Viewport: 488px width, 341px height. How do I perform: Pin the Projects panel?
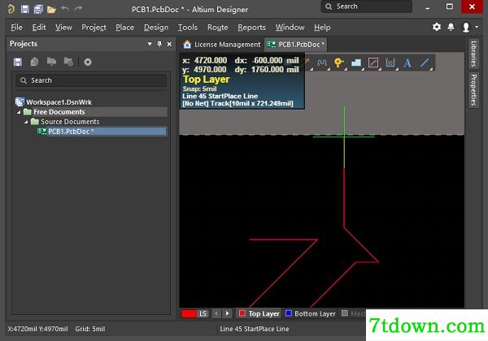click(x=159, y=44)
